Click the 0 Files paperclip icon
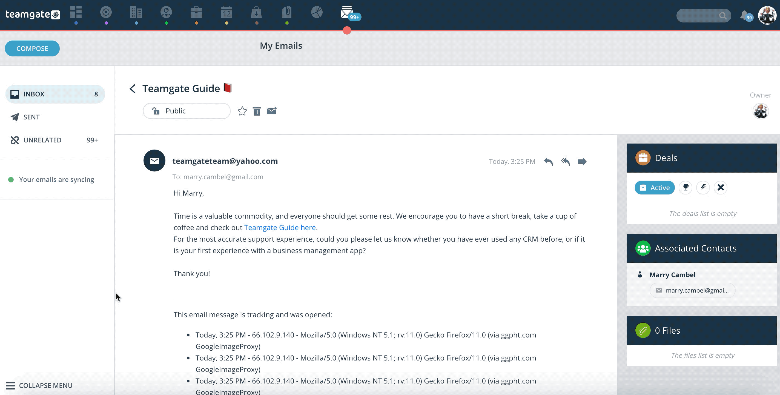The width and height of the screenshot is (780, 395). [643, 330]
